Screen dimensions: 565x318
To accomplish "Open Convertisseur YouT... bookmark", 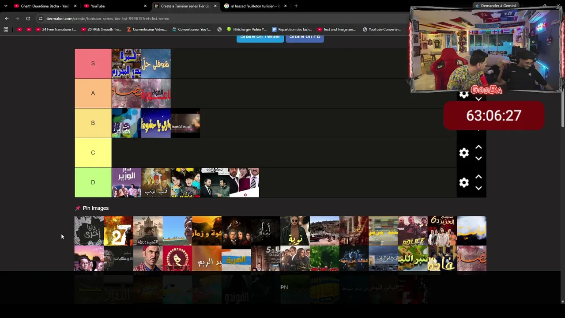I will [192, 30].
